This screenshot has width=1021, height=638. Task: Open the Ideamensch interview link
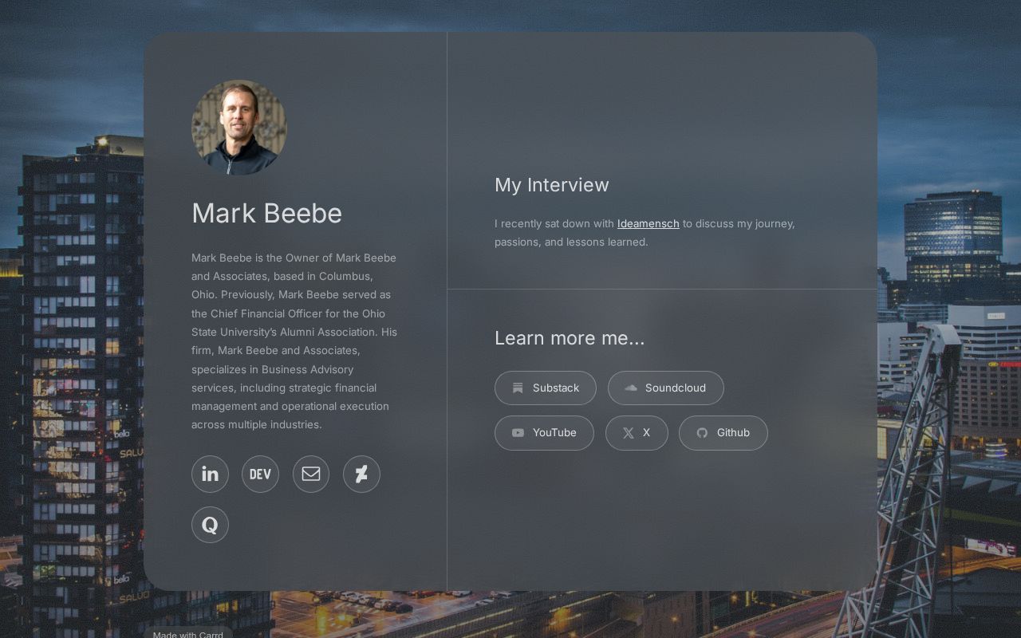pyautogui.click(x=648, y=223)
